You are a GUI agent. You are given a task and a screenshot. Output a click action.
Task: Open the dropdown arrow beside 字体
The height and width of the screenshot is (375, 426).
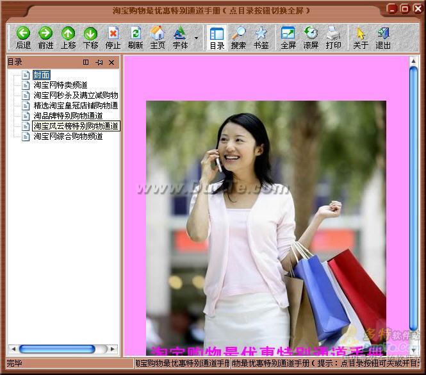(x=196, y=38)
